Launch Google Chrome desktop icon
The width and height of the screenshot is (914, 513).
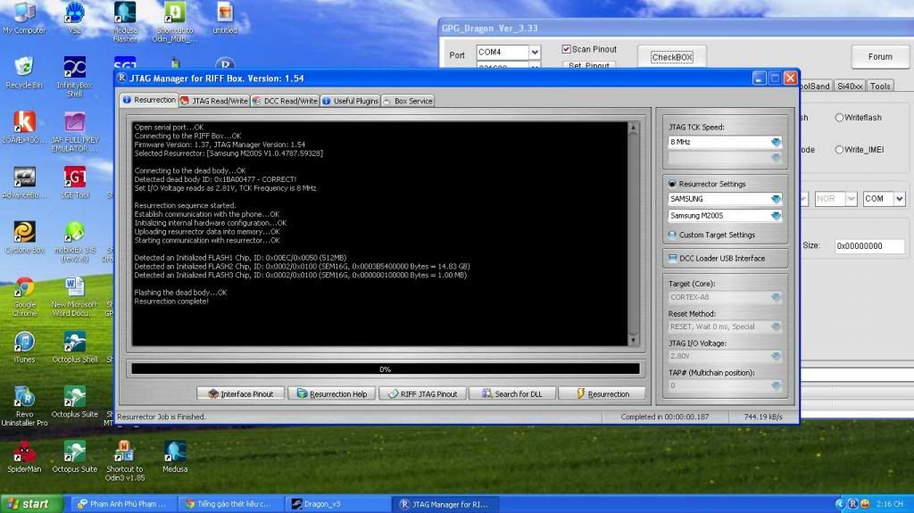pyautogui.click(x=24, y=297)
